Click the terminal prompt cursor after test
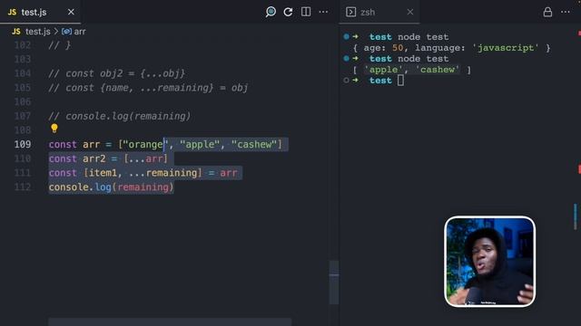Image resolution: width=581 pixels, height=326 pixels. click(x=400, y=81)
